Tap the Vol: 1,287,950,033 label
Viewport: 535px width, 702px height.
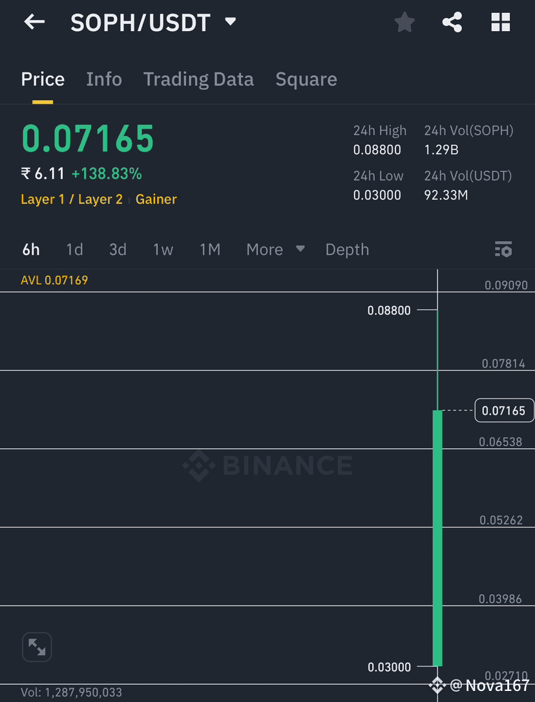pos(72,692)
